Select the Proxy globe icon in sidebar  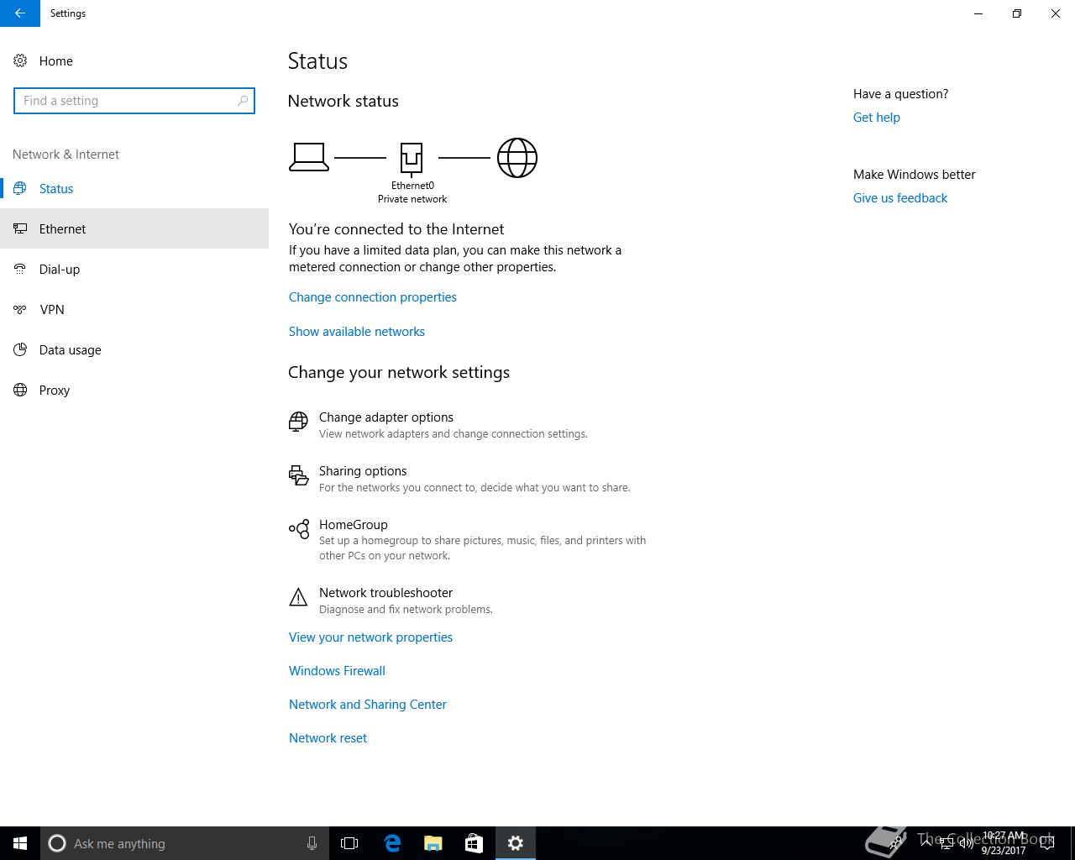tap(20, 390)
